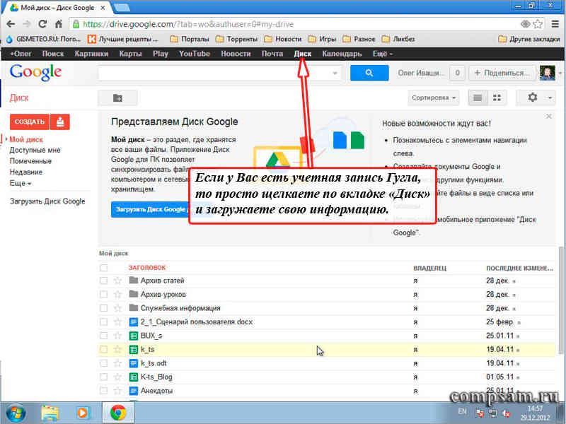Screen dimensions: 566x424
Task: Tick the select-all checkbox in header
Action: [x=103, y=268]
